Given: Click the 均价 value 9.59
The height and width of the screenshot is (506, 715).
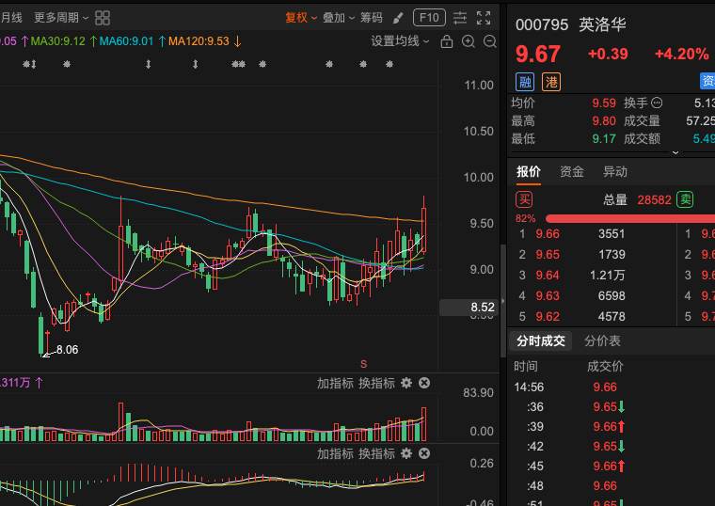Looking at the screenshot, I should click(604, 103).
